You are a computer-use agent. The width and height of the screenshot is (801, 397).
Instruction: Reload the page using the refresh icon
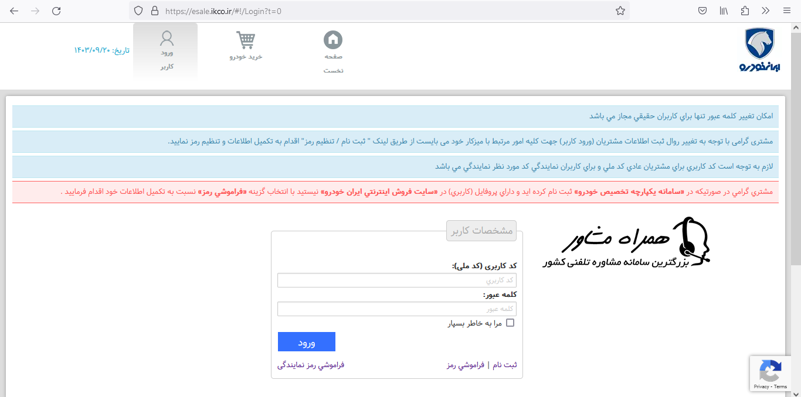(56, 11)
